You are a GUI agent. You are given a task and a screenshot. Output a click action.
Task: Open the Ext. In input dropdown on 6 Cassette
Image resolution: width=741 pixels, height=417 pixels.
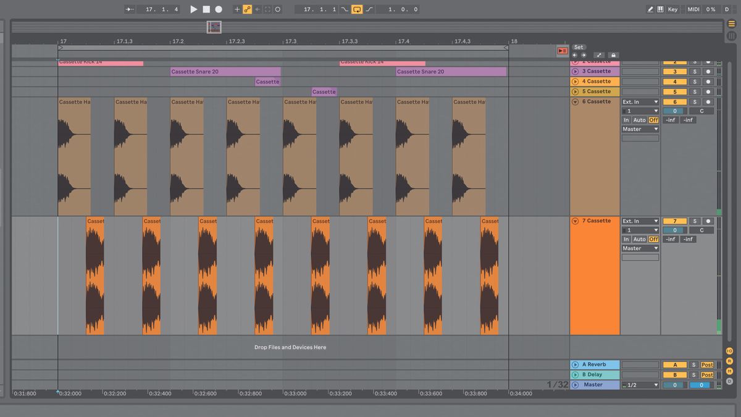[x=640, y=101]
